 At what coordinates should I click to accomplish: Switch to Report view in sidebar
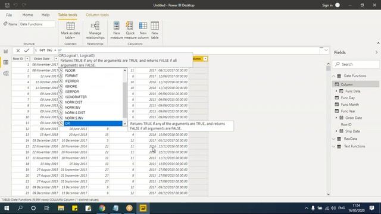(6, 51)
